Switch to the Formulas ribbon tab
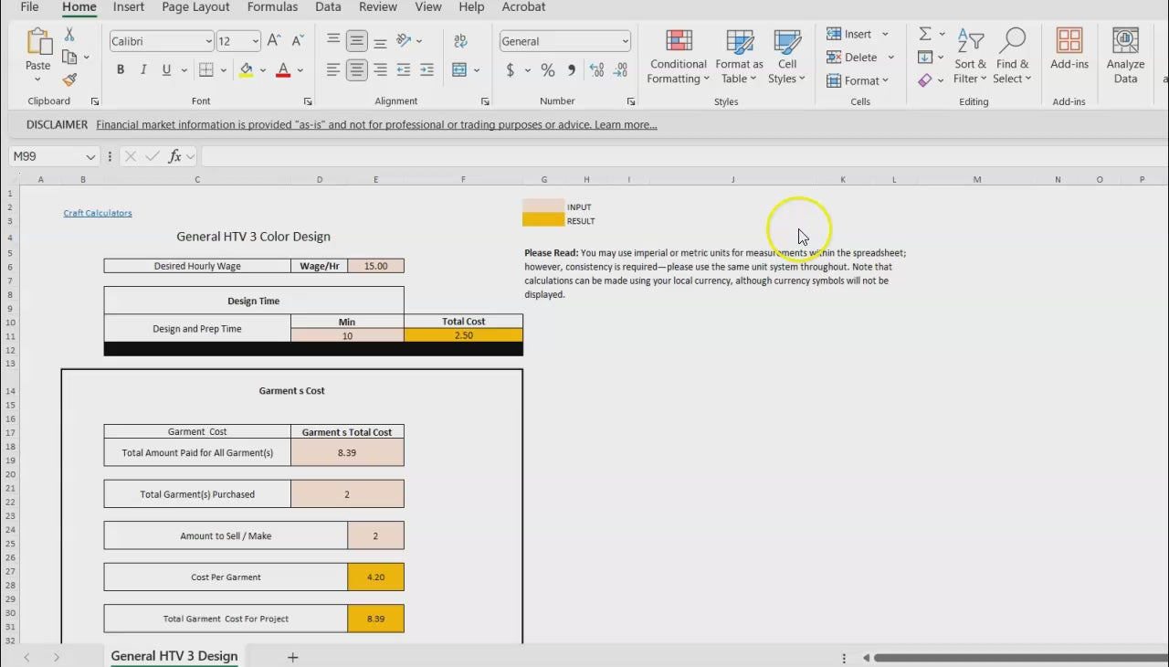 [x=272, y=7]
